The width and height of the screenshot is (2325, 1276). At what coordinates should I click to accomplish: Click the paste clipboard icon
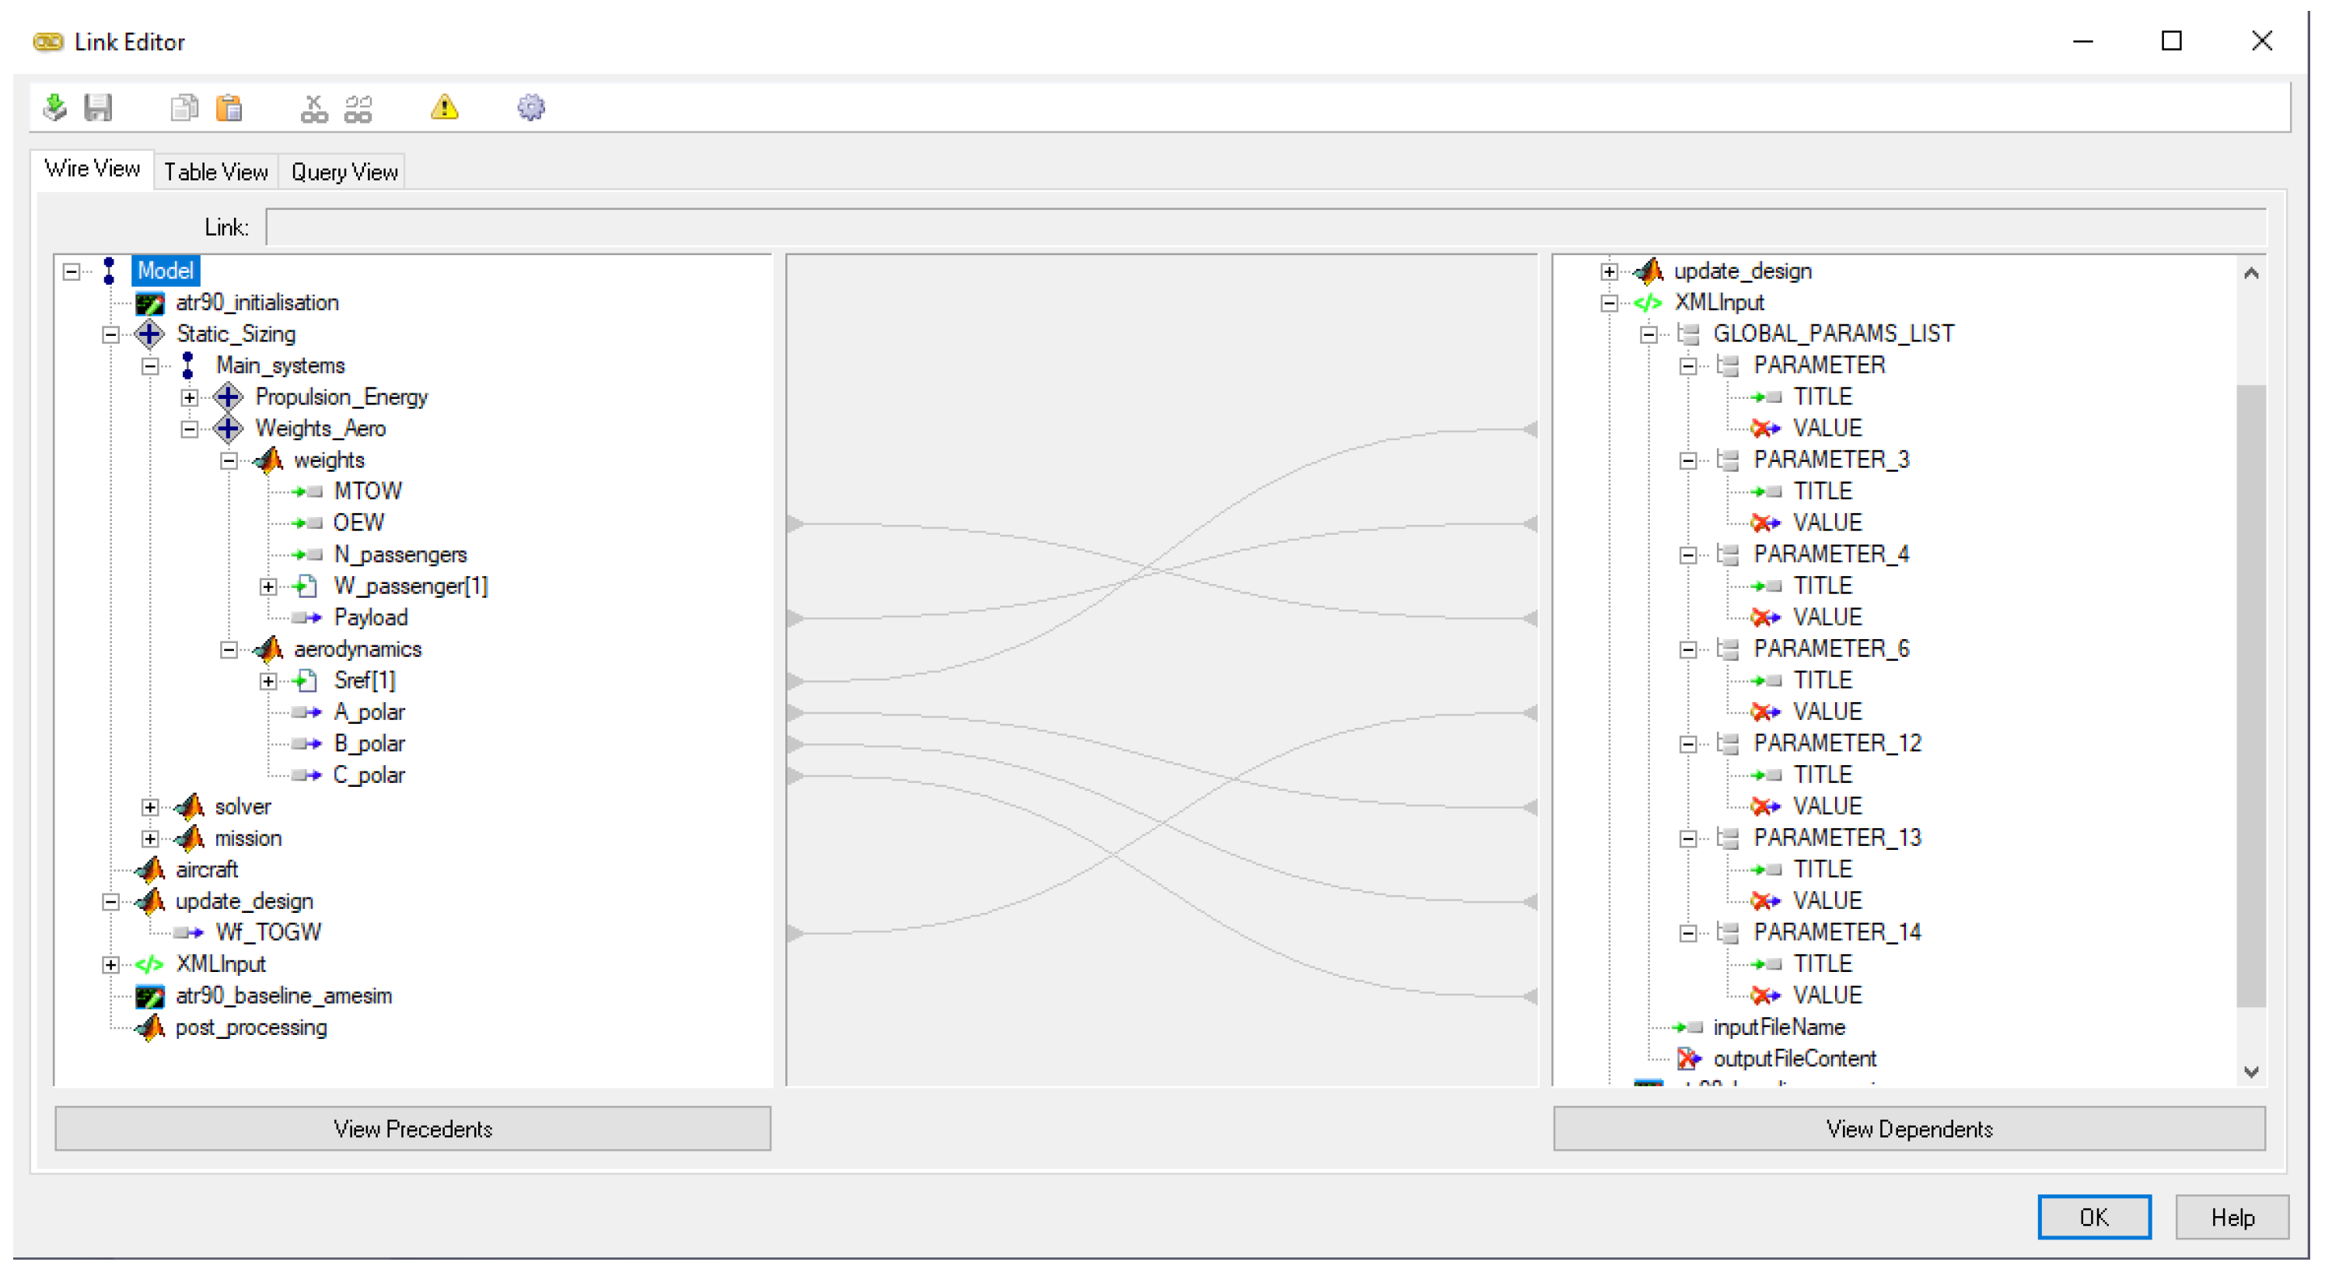coord(229,107)
